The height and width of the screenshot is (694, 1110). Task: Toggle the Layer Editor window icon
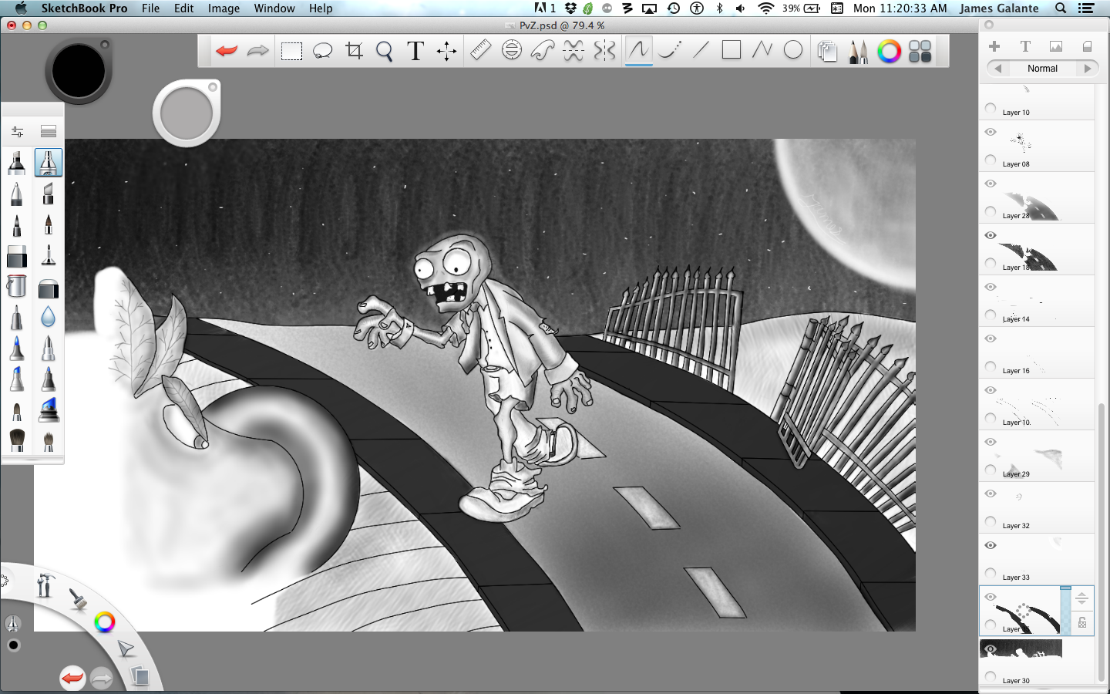pos(827,52)
